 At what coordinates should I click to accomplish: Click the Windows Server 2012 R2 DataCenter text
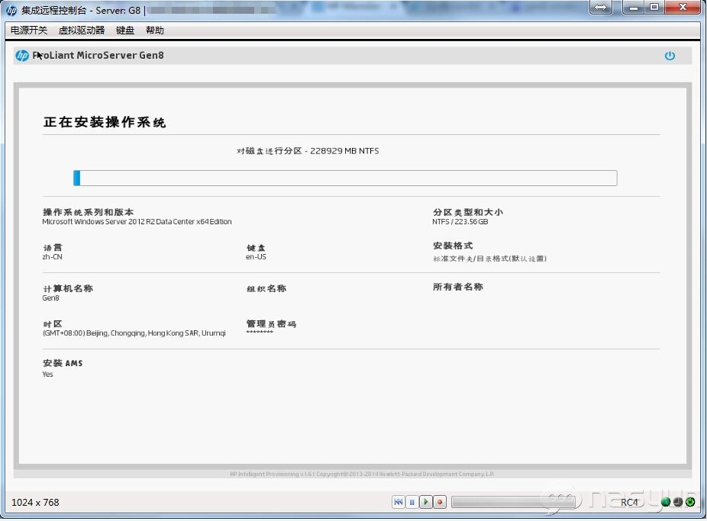pyautogui.click(x=137, y=221)
